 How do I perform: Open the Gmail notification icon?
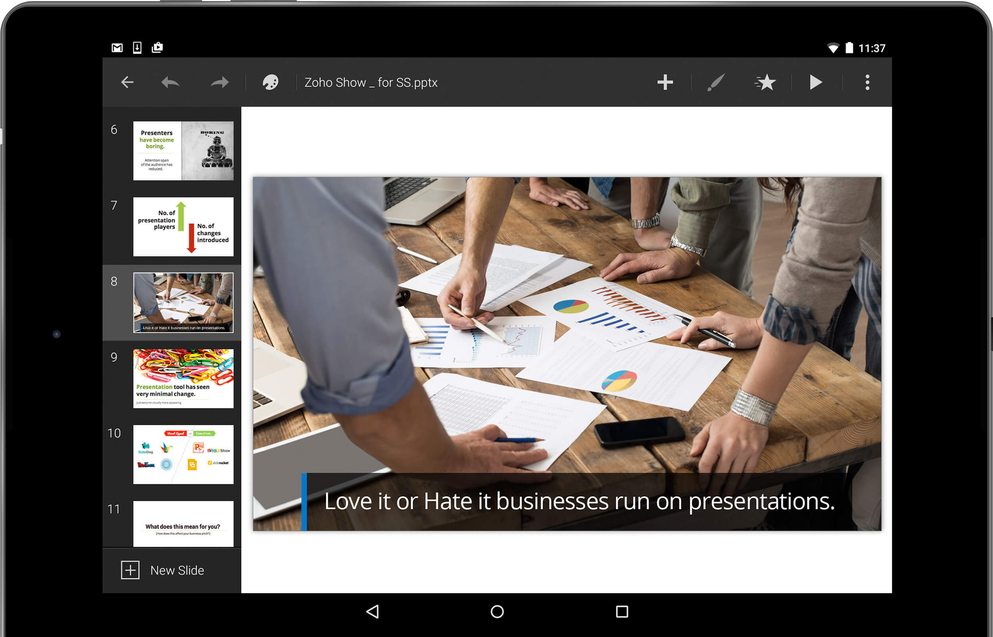(x=117, y=48)
